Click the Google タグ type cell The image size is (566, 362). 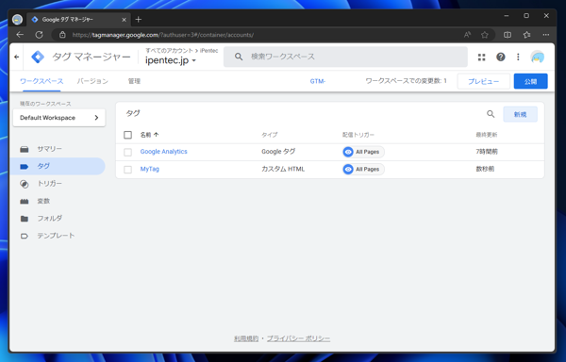(x=278, y=152)
